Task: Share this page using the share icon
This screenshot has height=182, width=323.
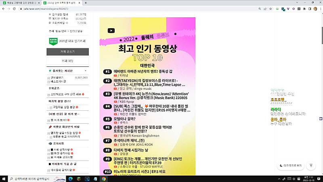Action: pyautogui.click(x=265, y=9)
